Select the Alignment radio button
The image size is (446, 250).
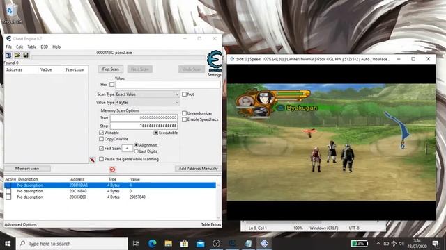pyautogui.click(x=137, y=145)
